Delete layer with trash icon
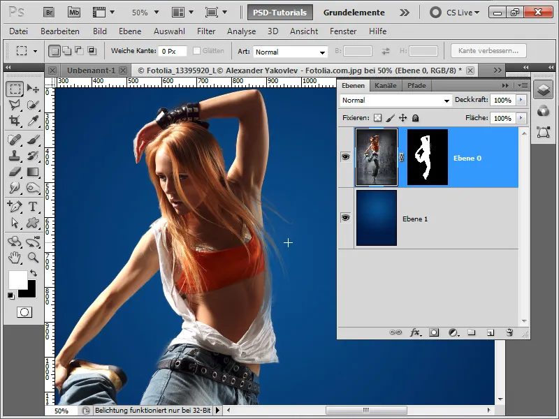Viewport: 559px width, 419px height. click(509, 332)
